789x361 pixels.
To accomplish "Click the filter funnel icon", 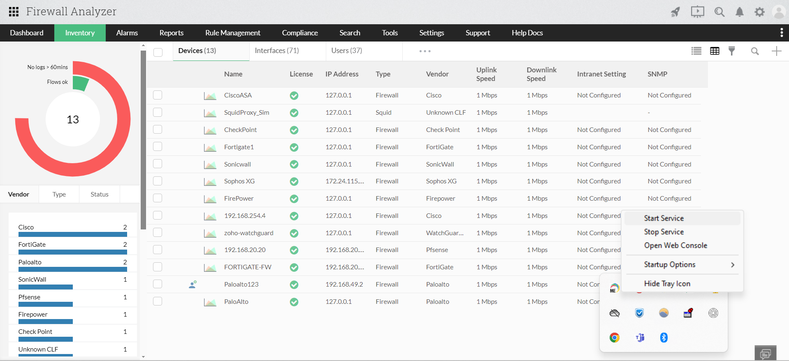I will 732,51.
